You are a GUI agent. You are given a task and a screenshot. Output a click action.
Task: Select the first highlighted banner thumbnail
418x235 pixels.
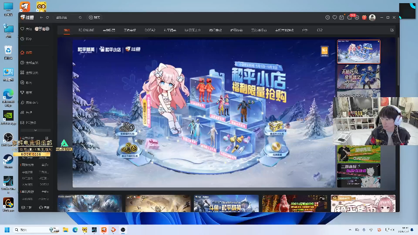click(358, 52)
